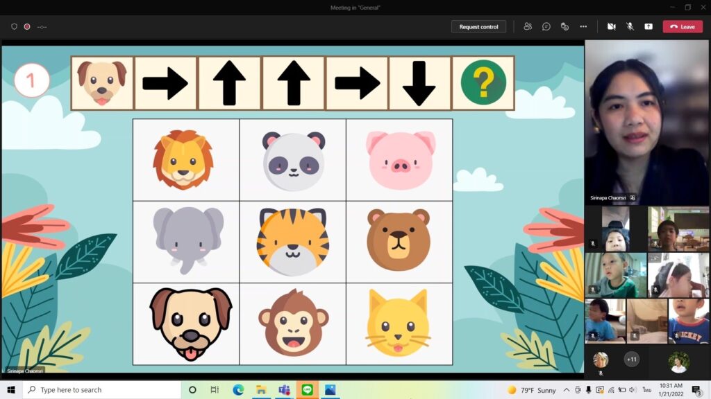Click the share content icon

[x=649, y=26]
